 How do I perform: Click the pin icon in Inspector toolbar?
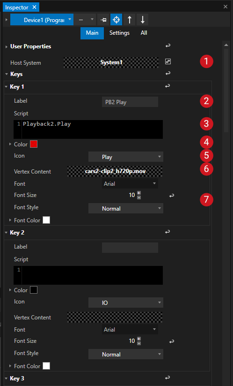pos(103,20)
